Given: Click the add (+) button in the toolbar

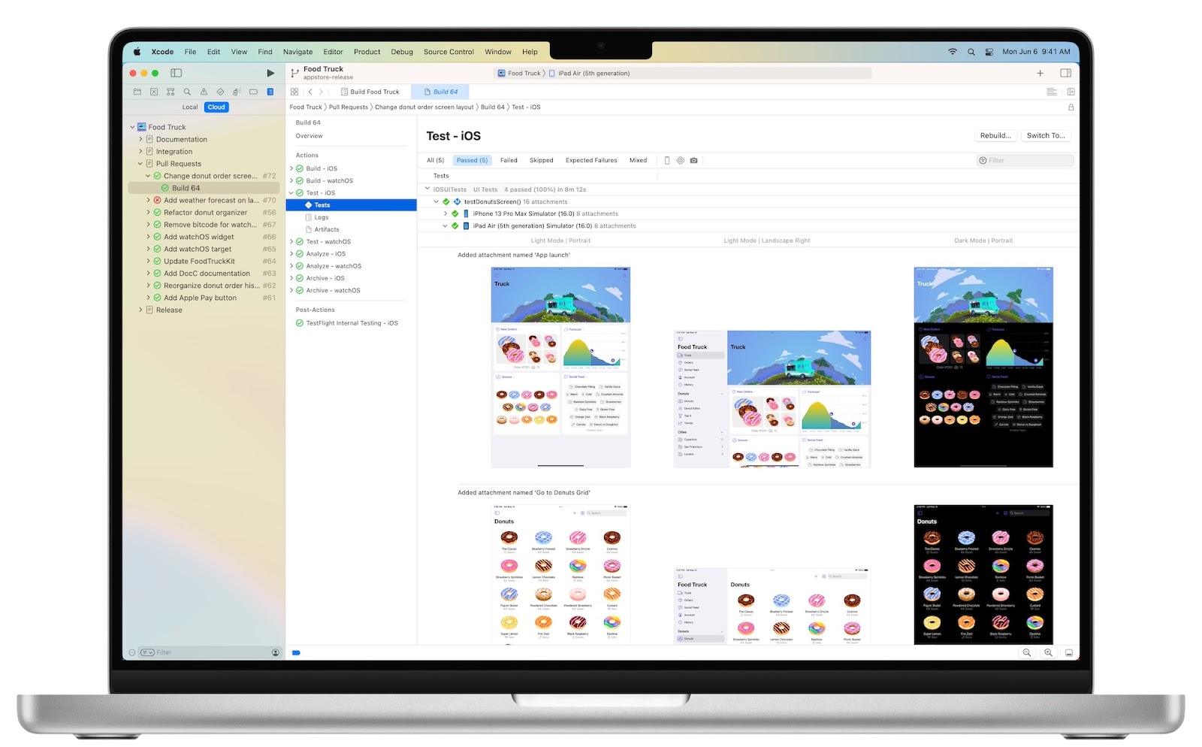Looking at the screenshot, I should (x=1040, y=73).
